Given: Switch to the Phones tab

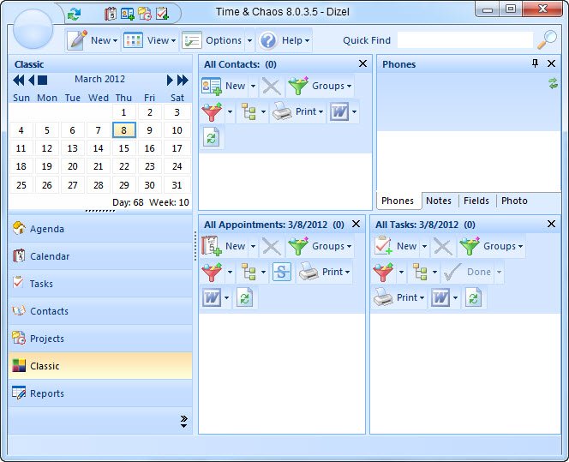Looking at the screenshot, I should pos(398,201).
